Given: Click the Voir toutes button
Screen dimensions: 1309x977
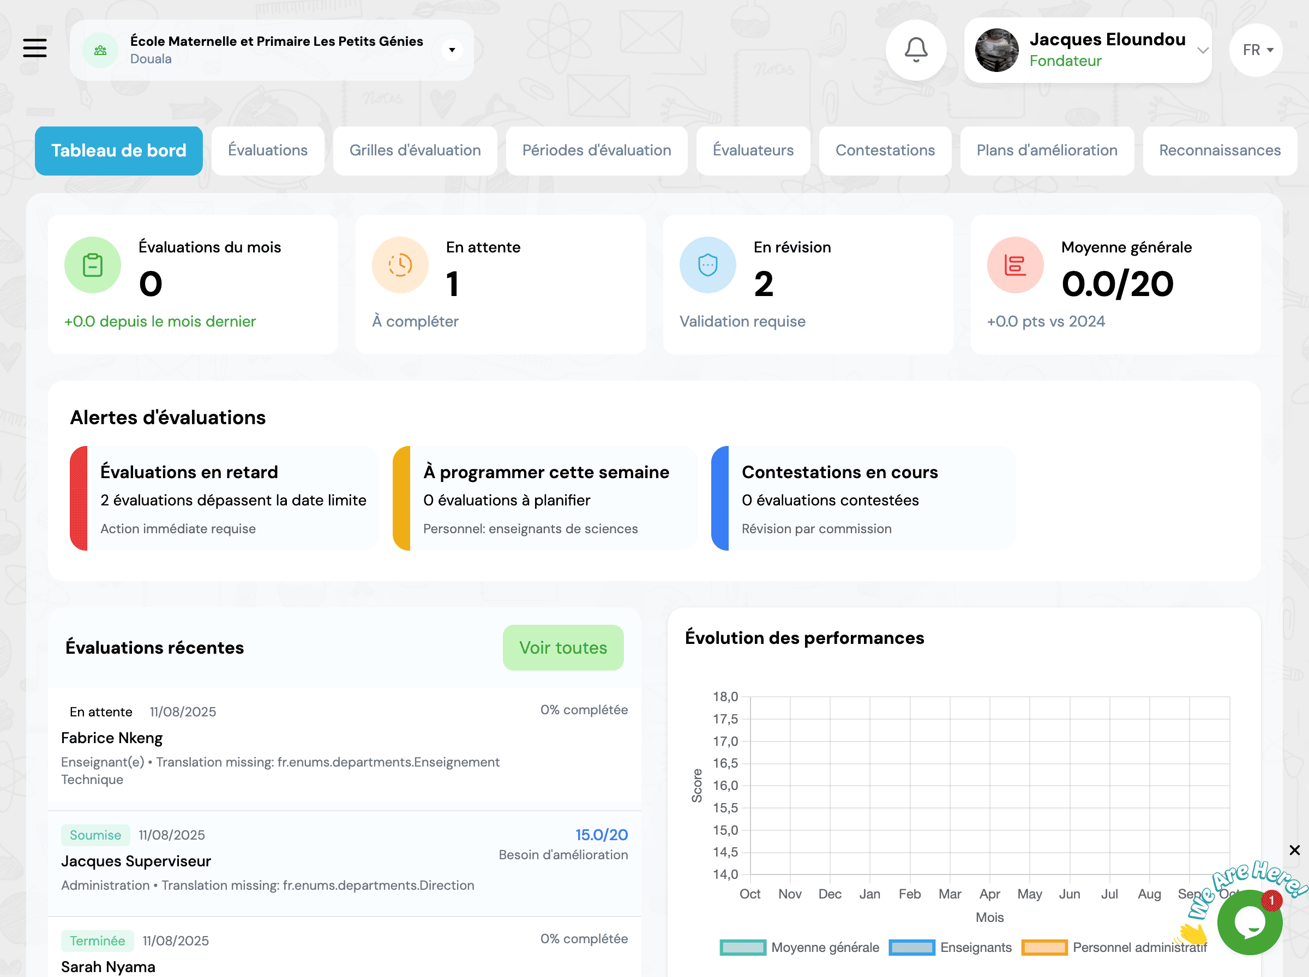Looking at the screenshot, I should pyautogui.click(x=562, y=648).
